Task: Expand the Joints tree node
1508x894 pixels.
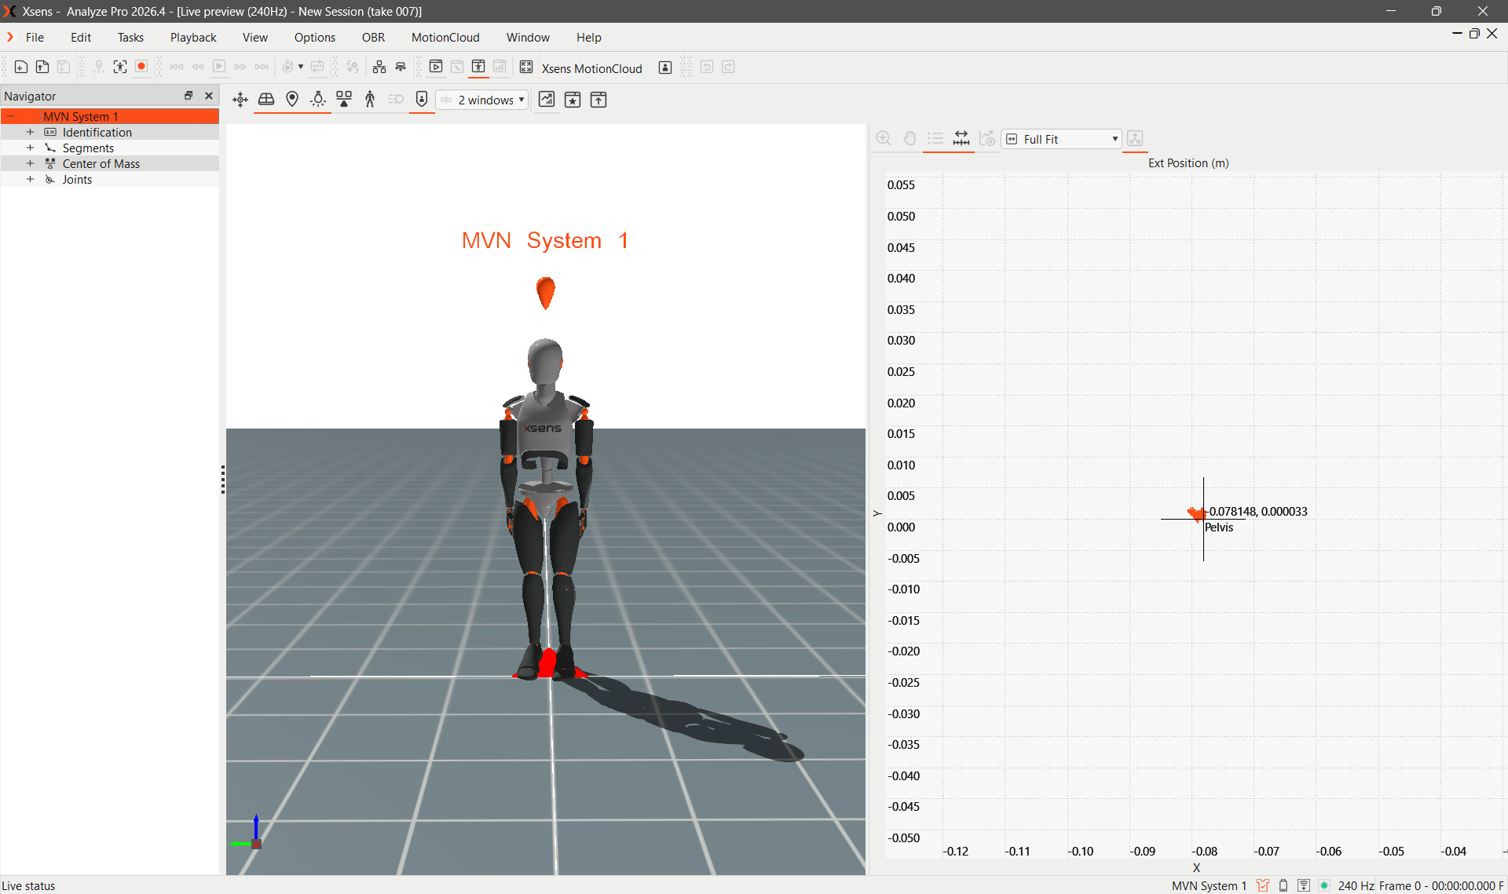Action: [x=30, y=180]
